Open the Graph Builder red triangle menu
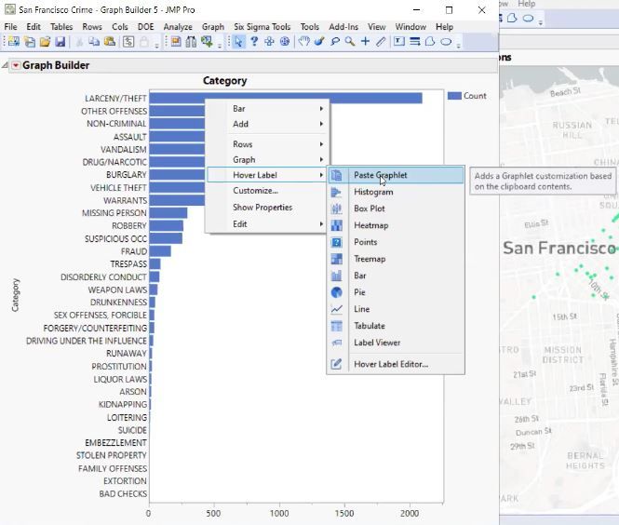Image resolution: width=619 pixels, height=525 pixels. click(16, 65)
